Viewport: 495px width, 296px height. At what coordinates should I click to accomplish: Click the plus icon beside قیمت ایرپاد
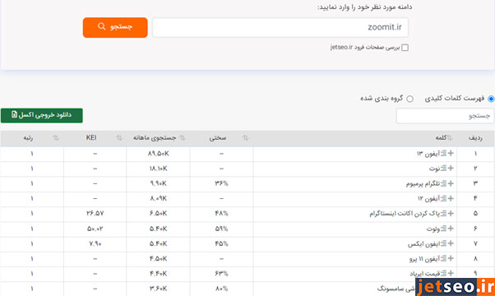click(x=451, y=273)
